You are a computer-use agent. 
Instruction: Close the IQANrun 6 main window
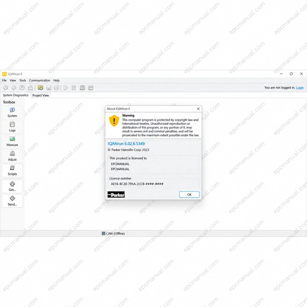point(301,74)
